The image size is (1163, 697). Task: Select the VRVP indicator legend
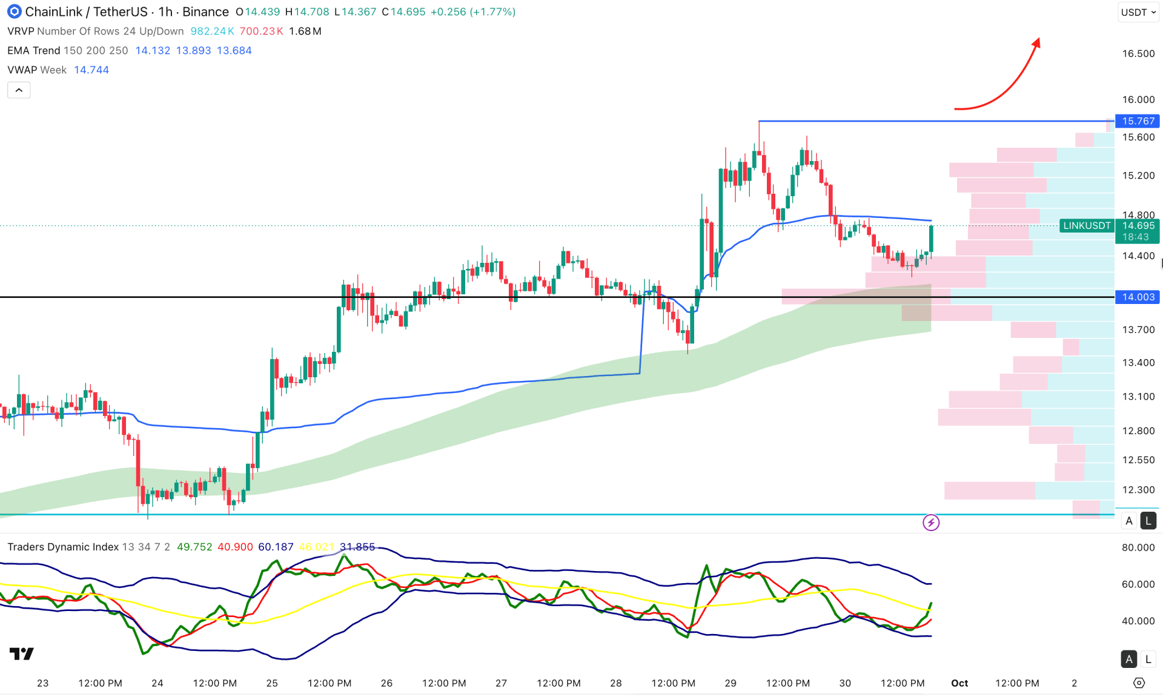pyautogui.click(x=96, y=31)
